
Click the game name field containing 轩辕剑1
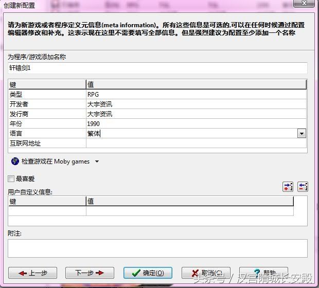(157, 68)
